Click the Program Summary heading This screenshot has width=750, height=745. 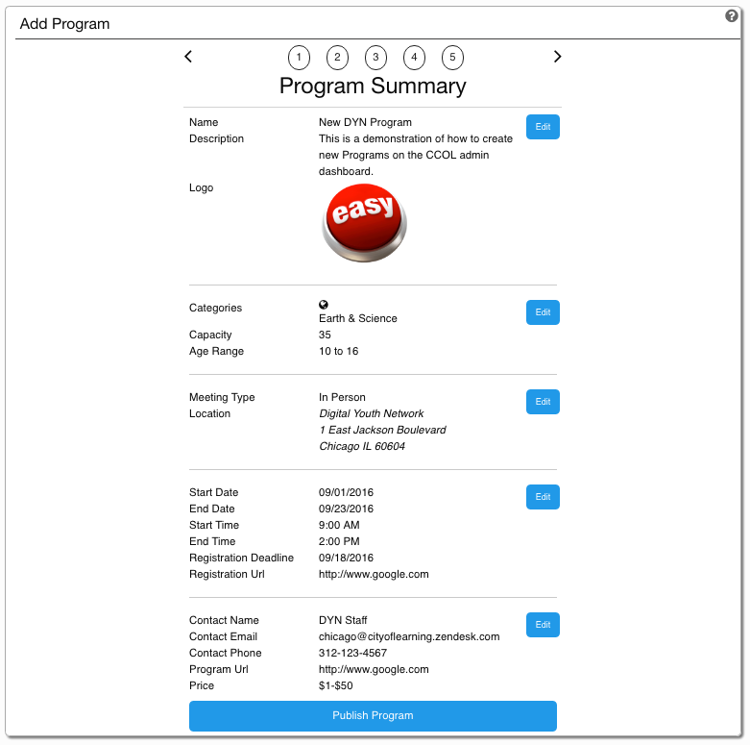click(373, 87)
